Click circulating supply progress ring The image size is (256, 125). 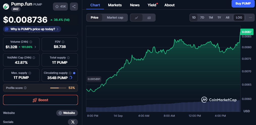(70, 78)
